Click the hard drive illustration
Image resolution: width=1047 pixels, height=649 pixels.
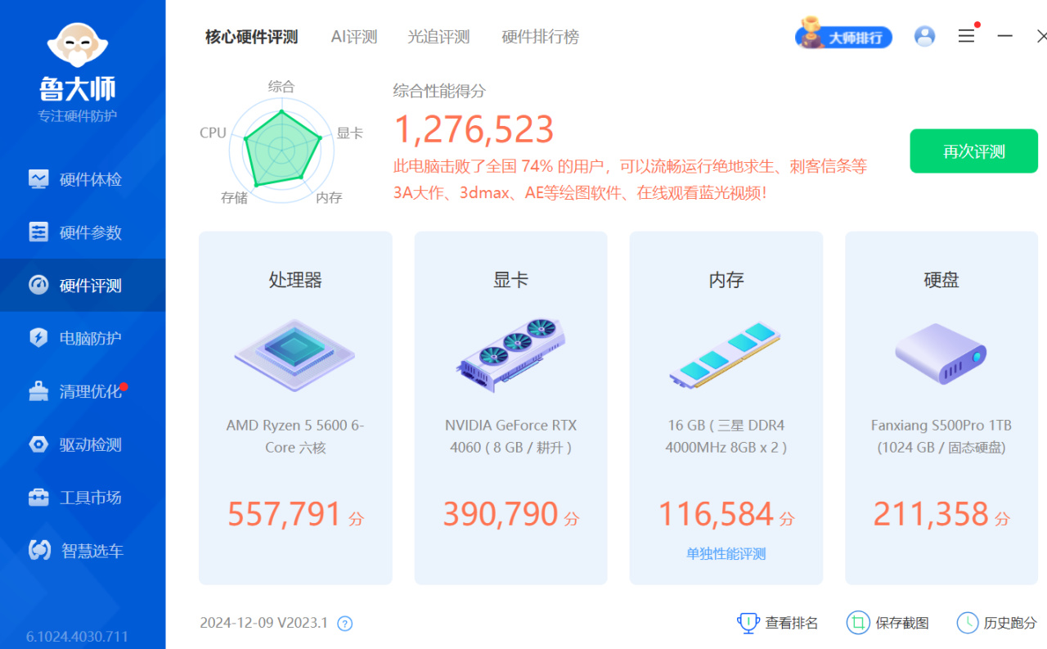point(941,354)
